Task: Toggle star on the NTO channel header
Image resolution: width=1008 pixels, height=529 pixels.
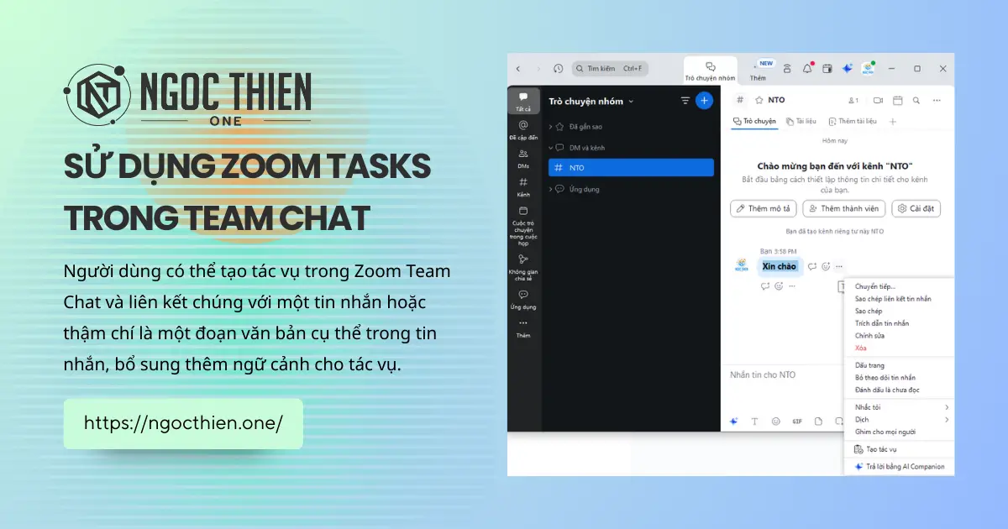Action: click(759, 100)
